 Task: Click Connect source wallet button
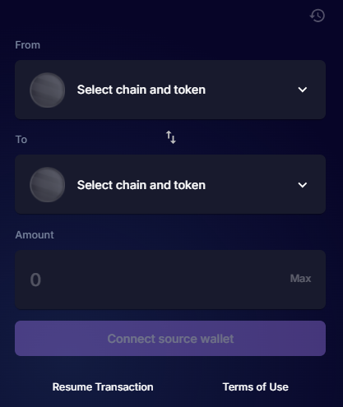coord(170,339)
